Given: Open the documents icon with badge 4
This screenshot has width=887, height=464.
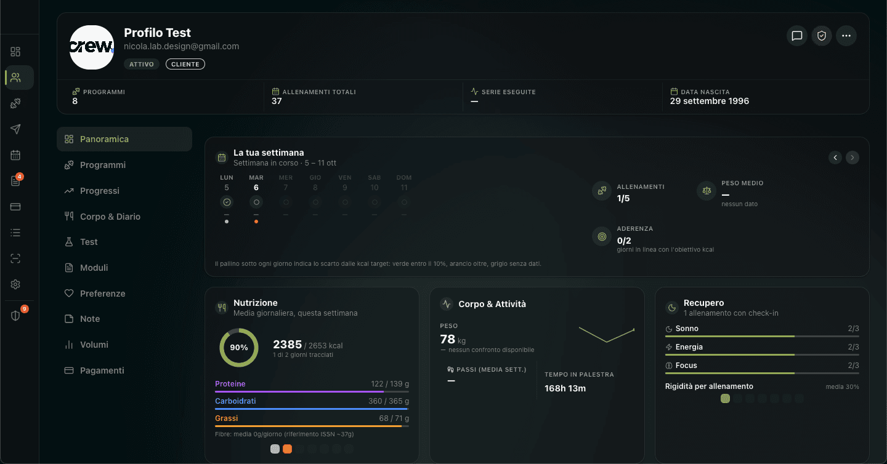Looking at the screenshot, I should point(15,181).
